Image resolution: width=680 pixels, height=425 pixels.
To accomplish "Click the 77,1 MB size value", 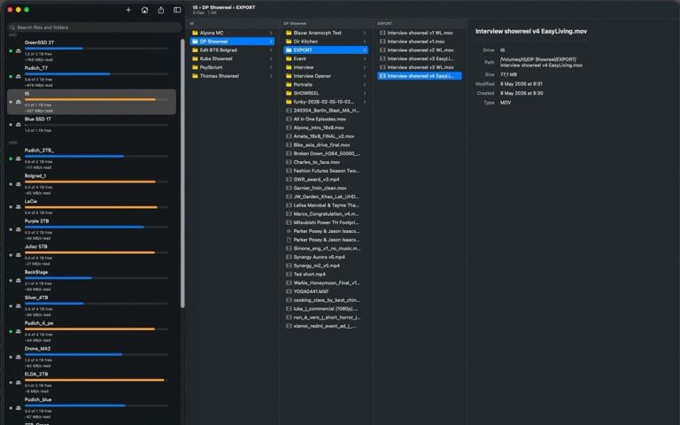I will (x=508, y=74).
